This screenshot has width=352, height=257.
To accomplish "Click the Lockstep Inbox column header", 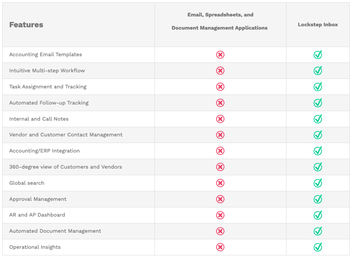I will (318, 25).
